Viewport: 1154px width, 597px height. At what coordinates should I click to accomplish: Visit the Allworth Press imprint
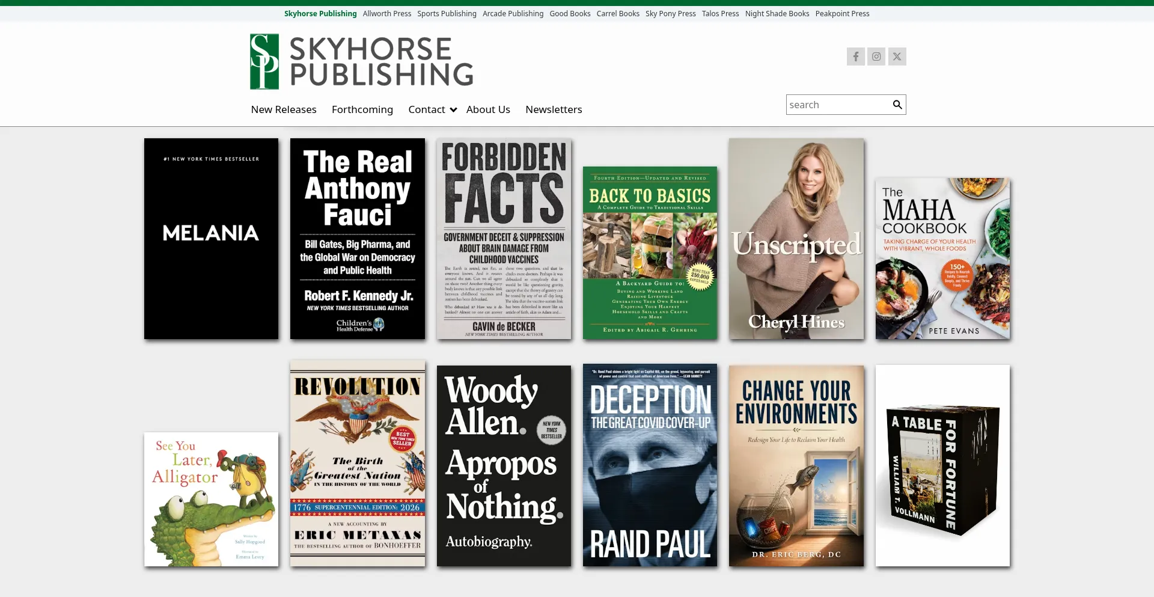pos(387,13)
